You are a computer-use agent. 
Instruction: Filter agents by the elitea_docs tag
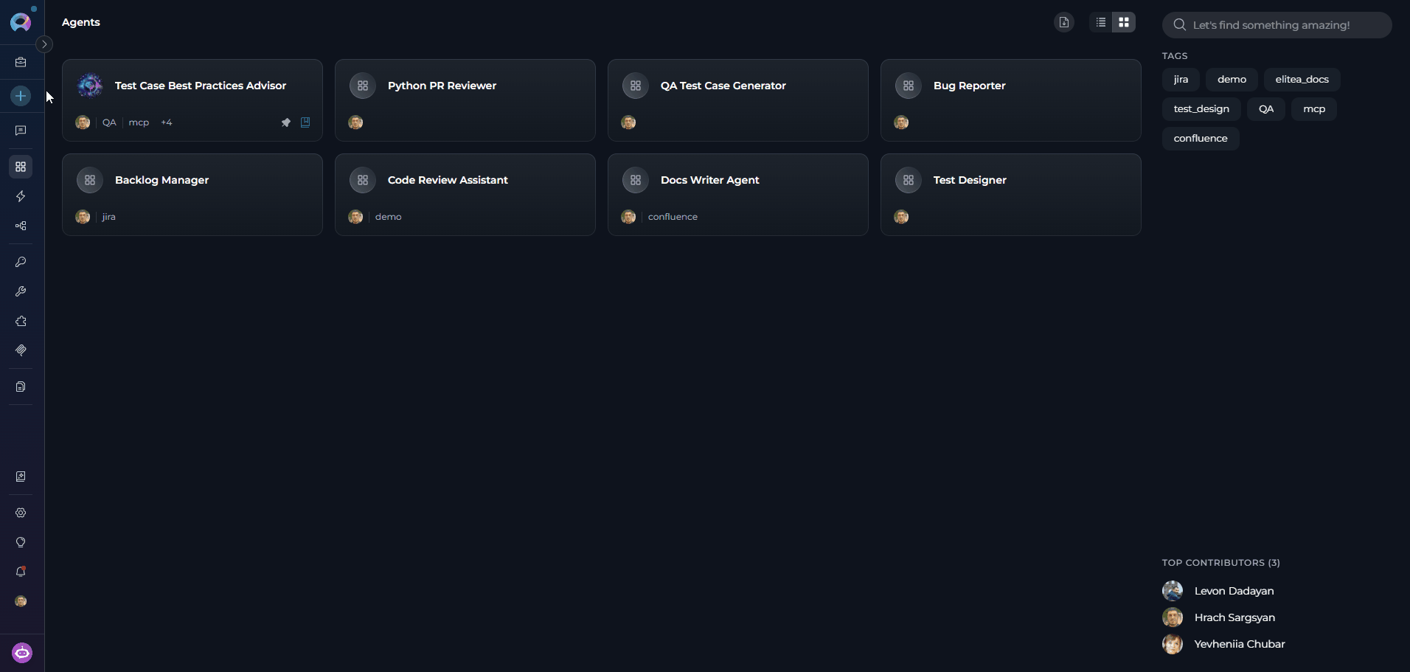(1302, 80)
